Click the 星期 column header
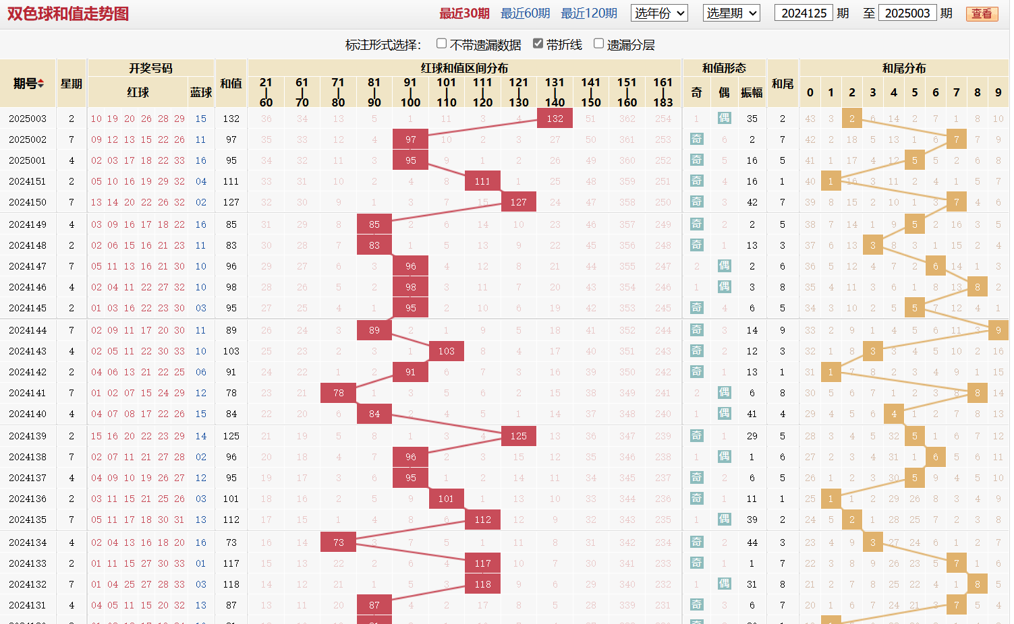Image resolution: width=1014 pixels, height=624 pixels. (x=71, y=84)
